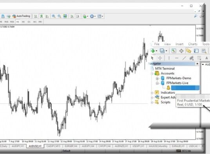
Task: Expand the Indicators tree node
Action: [x=152, y=93]
